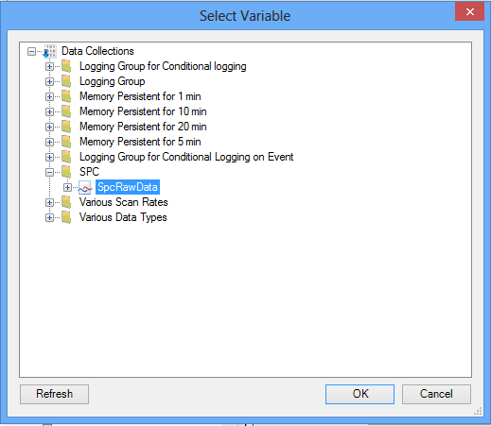Select Logging Group for Conditional logging
491x426 pixels.
[x=163, y=66]
